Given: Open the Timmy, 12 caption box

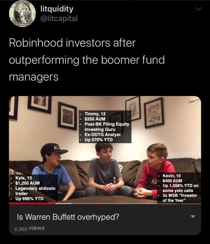Looking at the screenshot, I should point(105,127).
